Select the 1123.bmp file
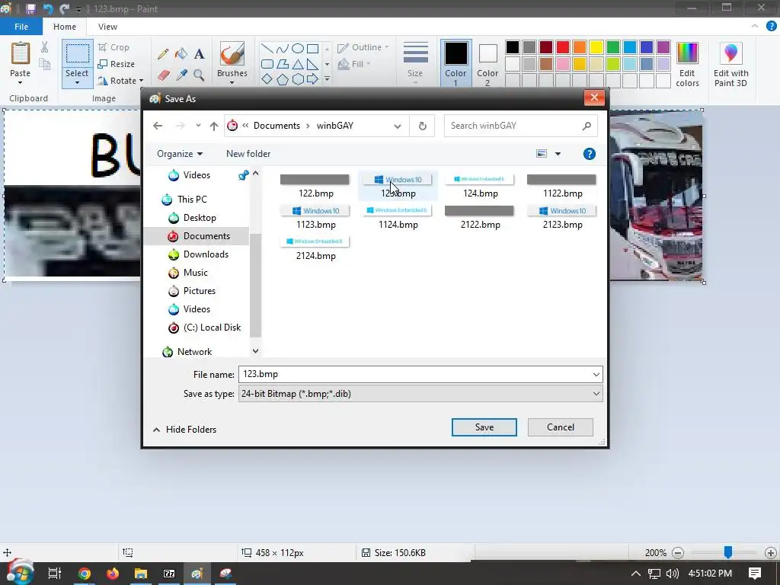Screen dimensions: 780x585 (316, 217)
